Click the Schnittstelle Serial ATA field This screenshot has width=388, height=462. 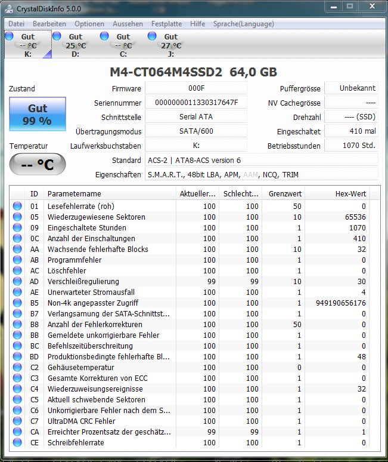tap(196, 117)
